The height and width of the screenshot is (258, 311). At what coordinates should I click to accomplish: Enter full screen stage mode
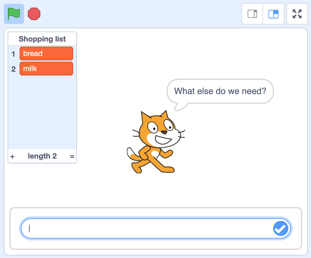tap(297, 14)
